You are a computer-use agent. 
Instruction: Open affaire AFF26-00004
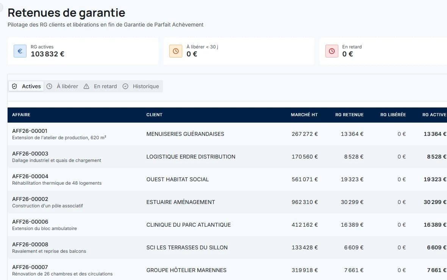click(30, 177)
